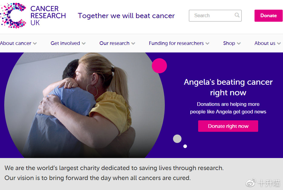Click the small white dot on banner
The width and height of the screenshot is (283, 190).
(185, 146)
